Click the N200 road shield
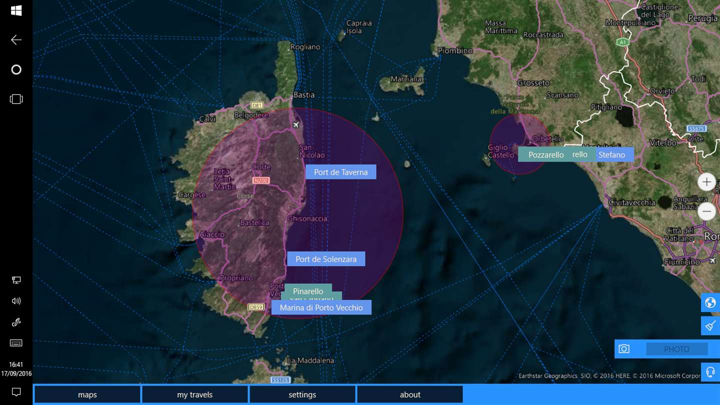 (x=260, y=180)
